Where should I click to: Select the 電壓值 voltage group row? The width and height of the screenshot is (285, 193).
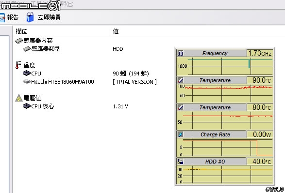coord(28,98)
